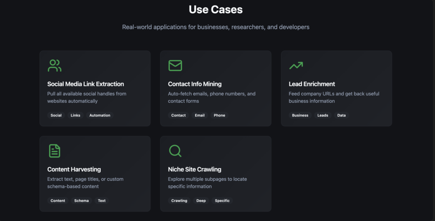Select the Content Harvesting heading
The image size is (435, 221).
coord(74,169)
